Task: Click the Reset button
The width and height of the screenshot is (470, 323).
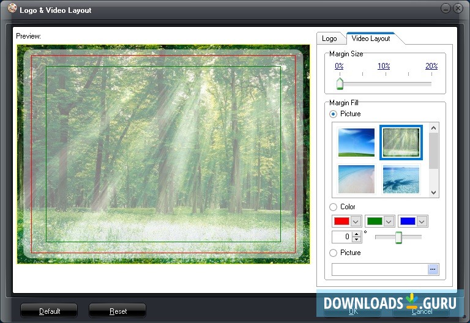Action: [117, 311]
